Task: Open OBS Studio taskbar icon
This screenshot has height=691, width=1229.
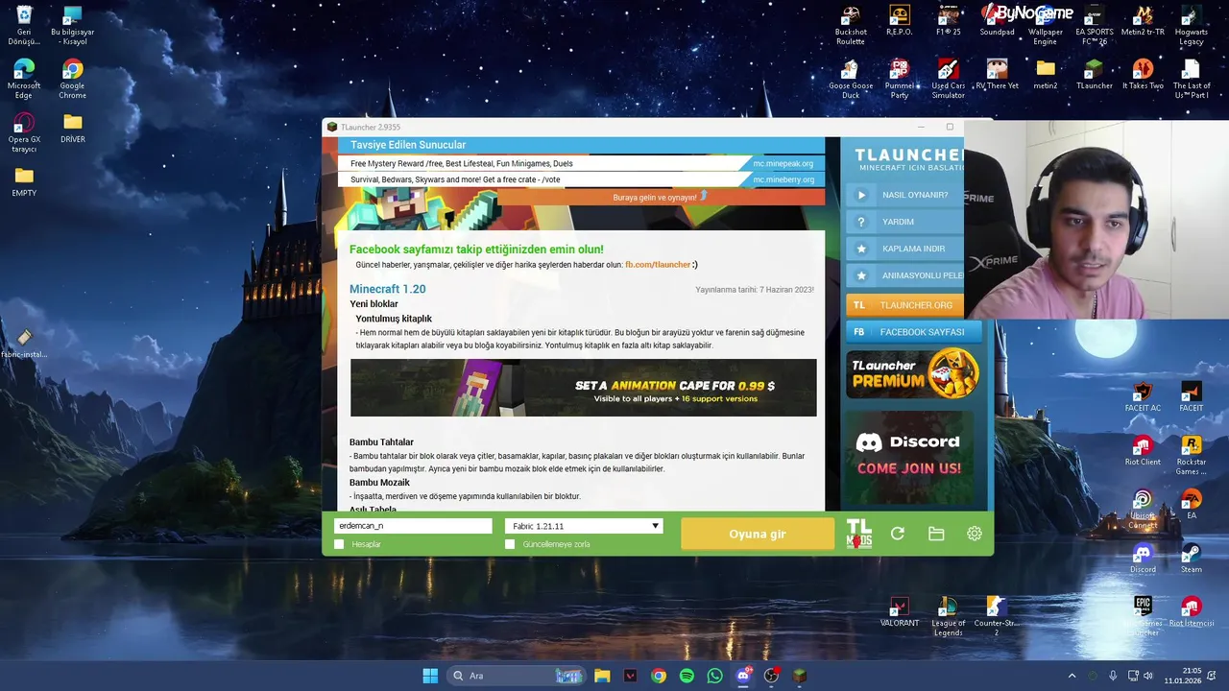Action: (771, 676)
